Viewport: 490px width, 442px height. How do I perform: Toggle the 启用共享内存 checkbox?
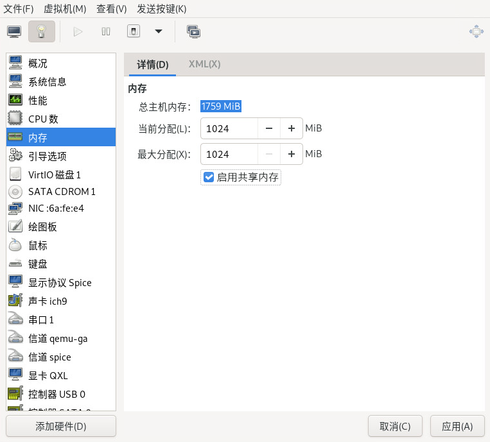(209, 177)
